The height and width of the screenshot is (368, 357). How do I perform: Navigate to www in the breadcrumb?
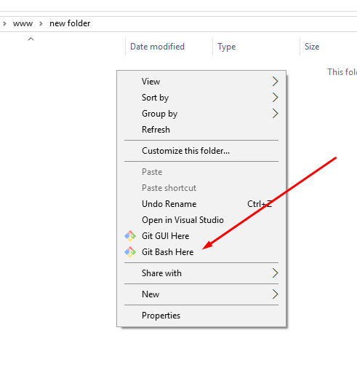point(23,23)
